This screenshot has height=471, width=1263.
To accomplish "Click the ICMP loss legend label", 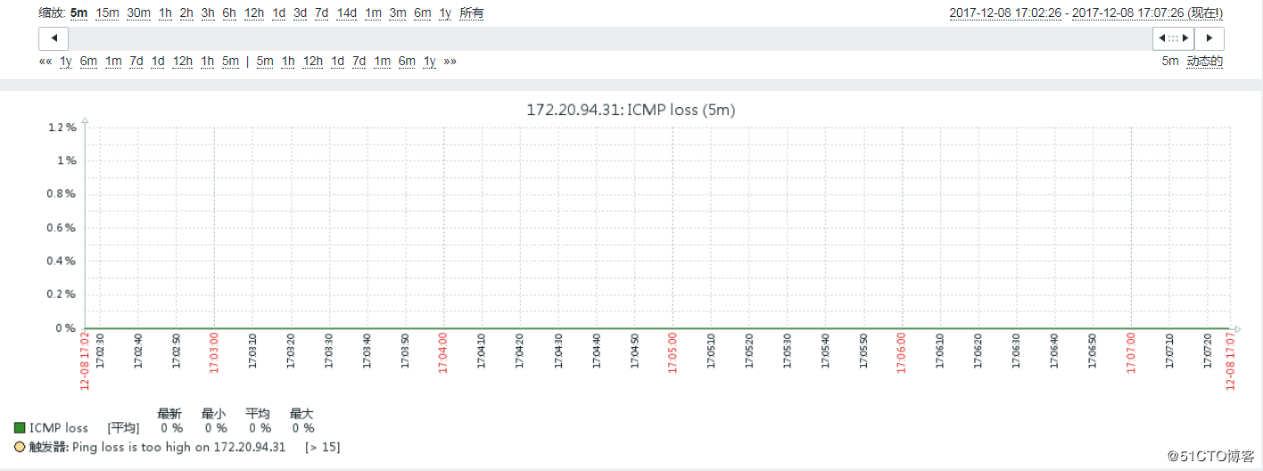I will [59, 428].
